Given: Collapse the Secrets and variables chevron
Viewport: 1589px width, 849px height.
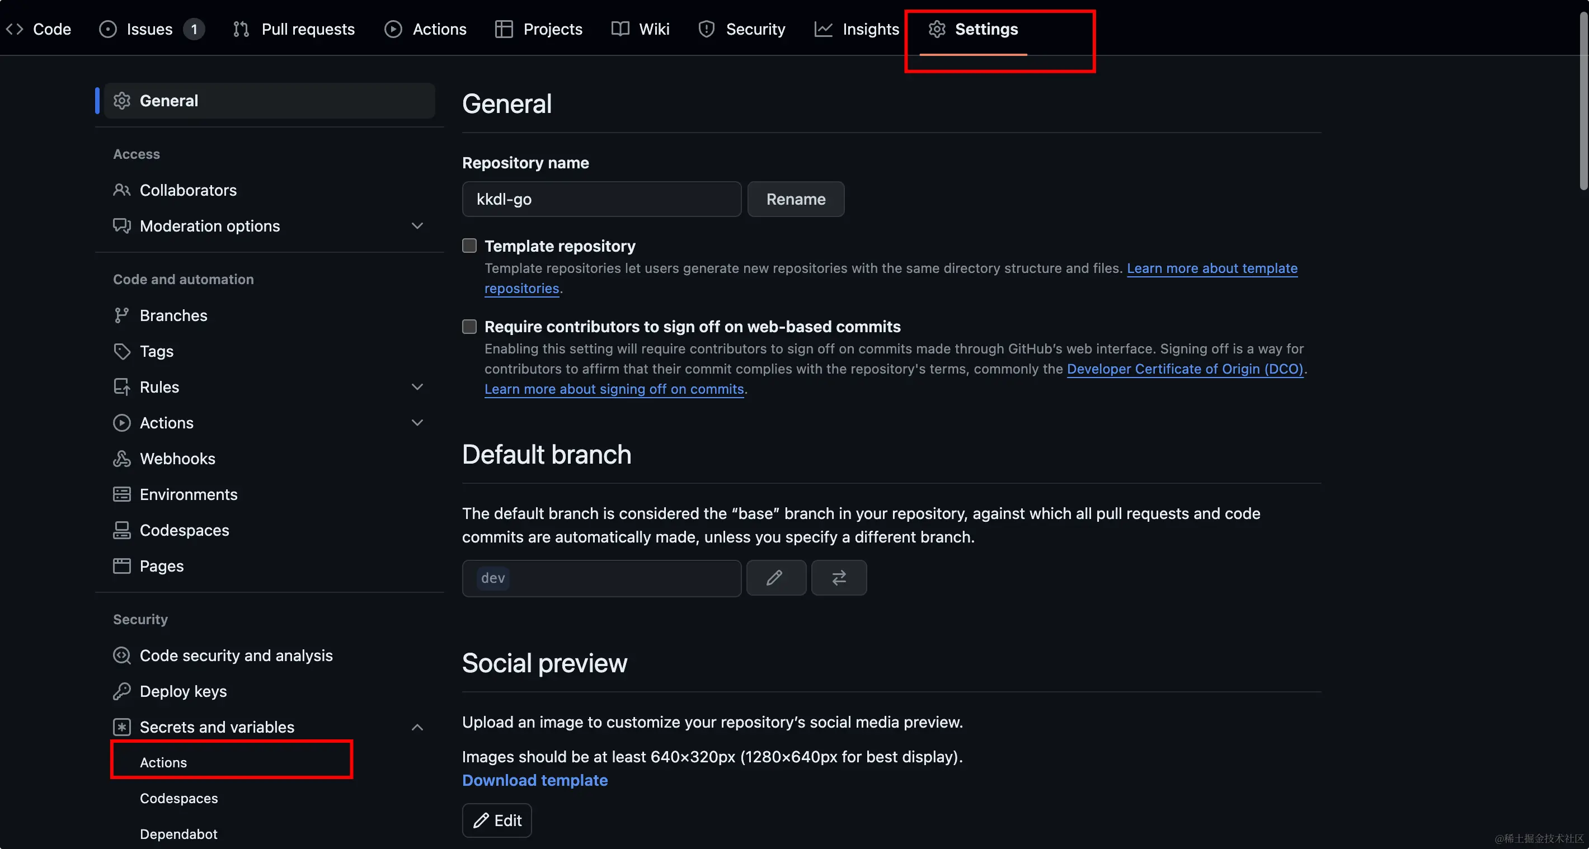Looking at the screenshot, I should pyautogui.click(x=417, y=727).
